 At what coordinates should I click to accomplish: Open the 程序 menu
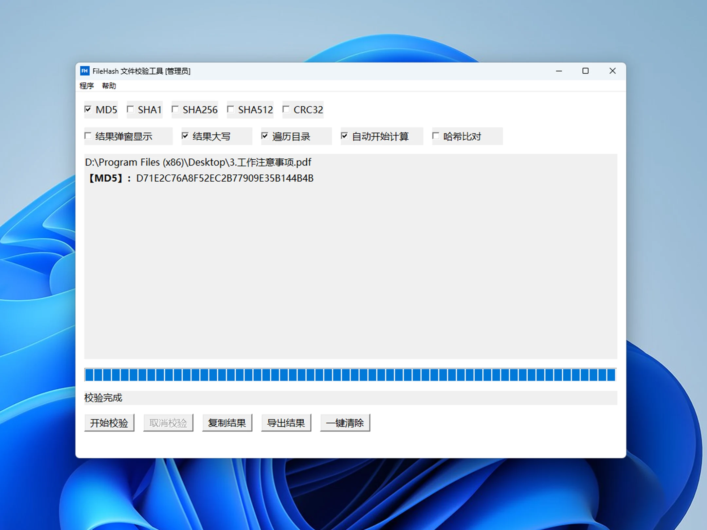[87, 86]
